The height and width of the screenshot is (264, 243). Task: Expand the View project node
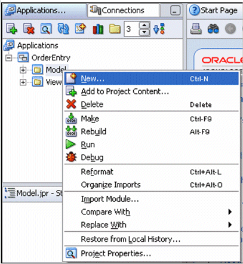pyautogui.click(x=23, y=82)
